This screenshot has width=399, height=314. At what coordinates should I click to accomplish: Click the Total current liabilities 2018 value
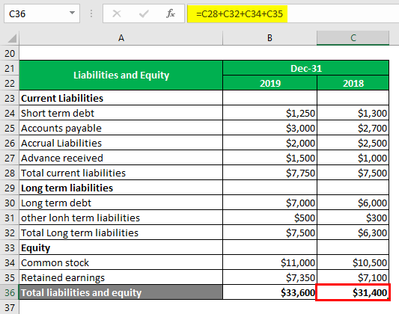tap(353, 173)
